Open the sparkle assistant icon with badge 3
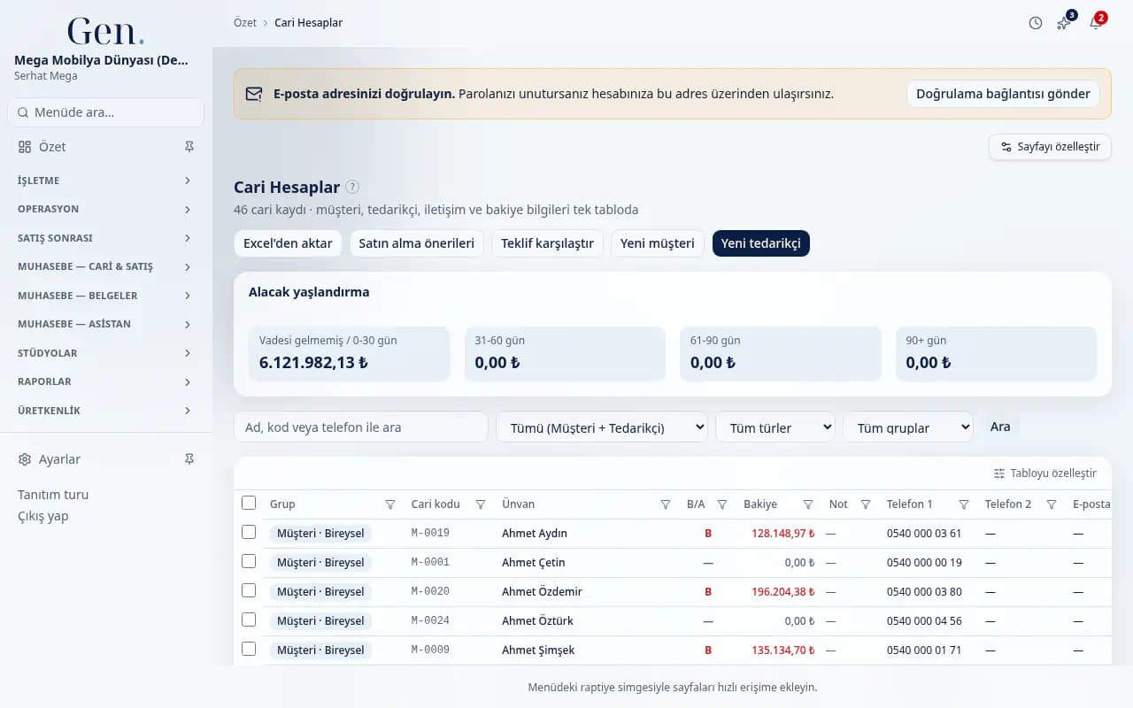1133x708 pixels. (x=1065, y=22)
